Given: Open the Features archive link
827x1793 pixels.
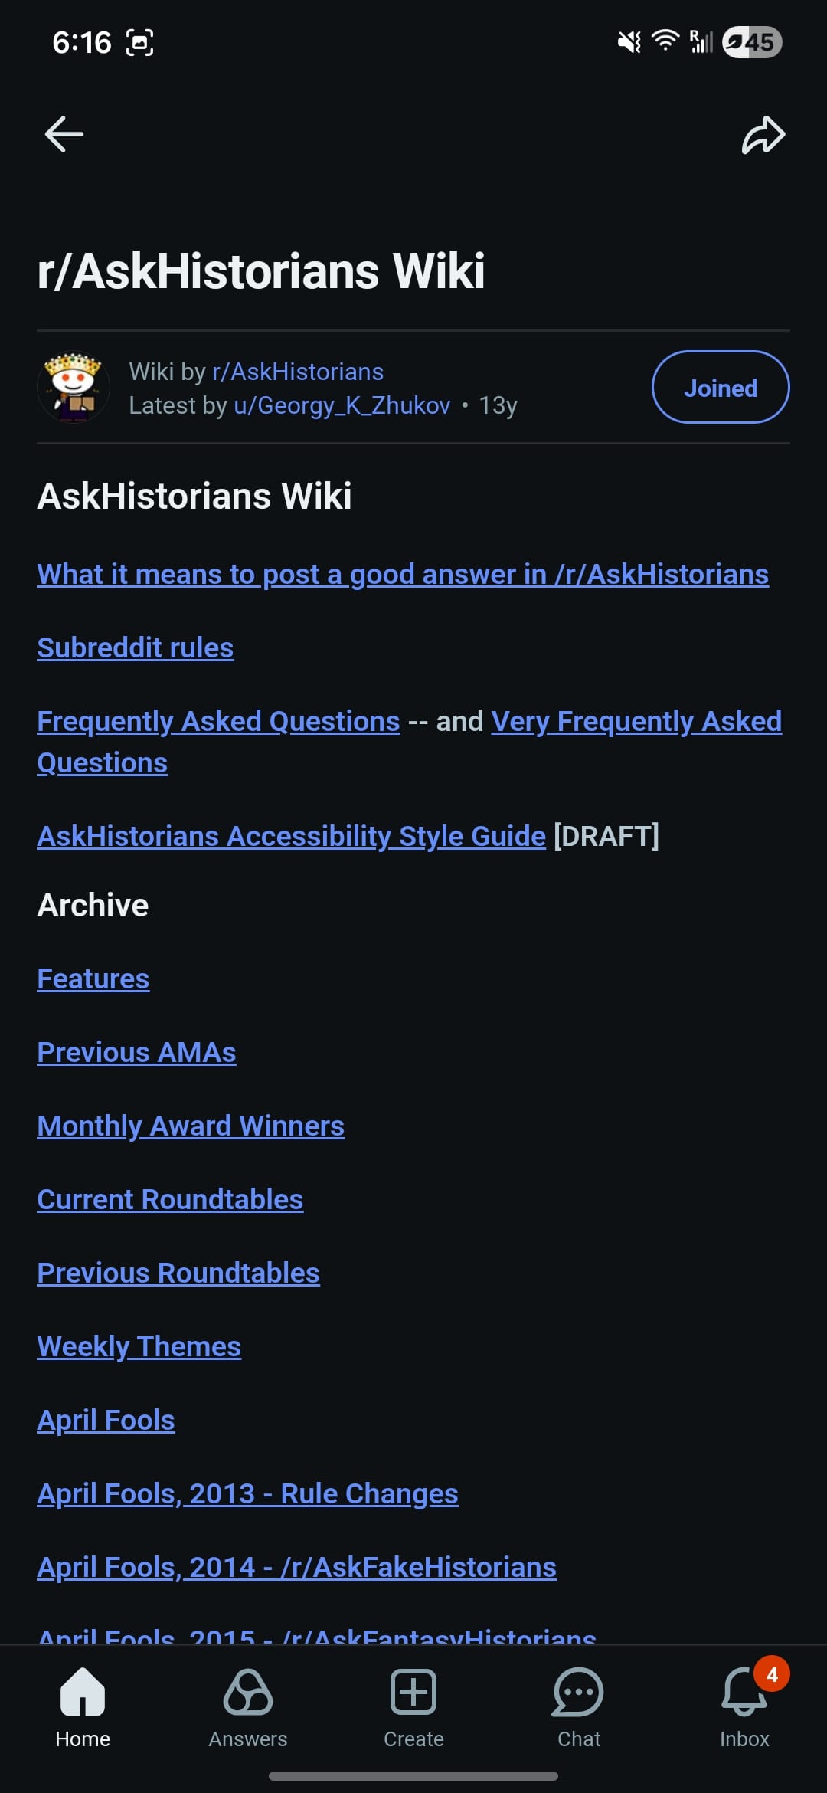Looking at the screenshot, I should (93, 979).
